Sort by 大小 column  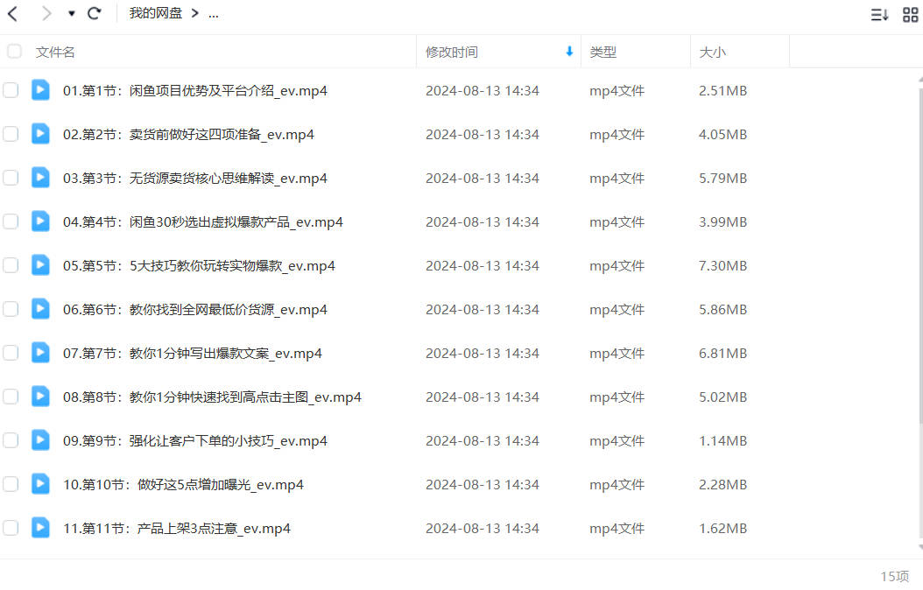[712, 53]
